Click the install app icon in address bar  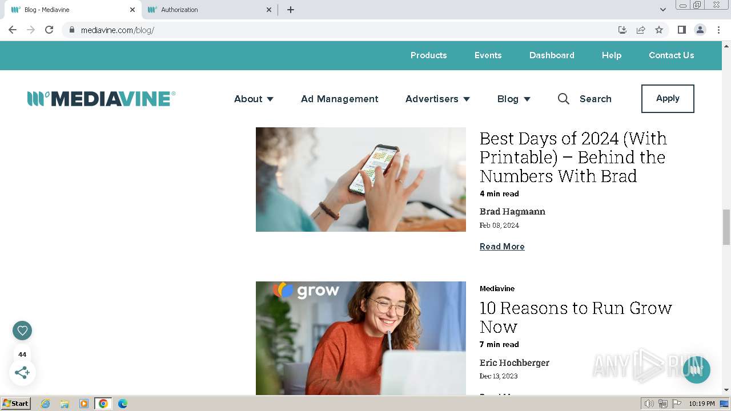622,30
